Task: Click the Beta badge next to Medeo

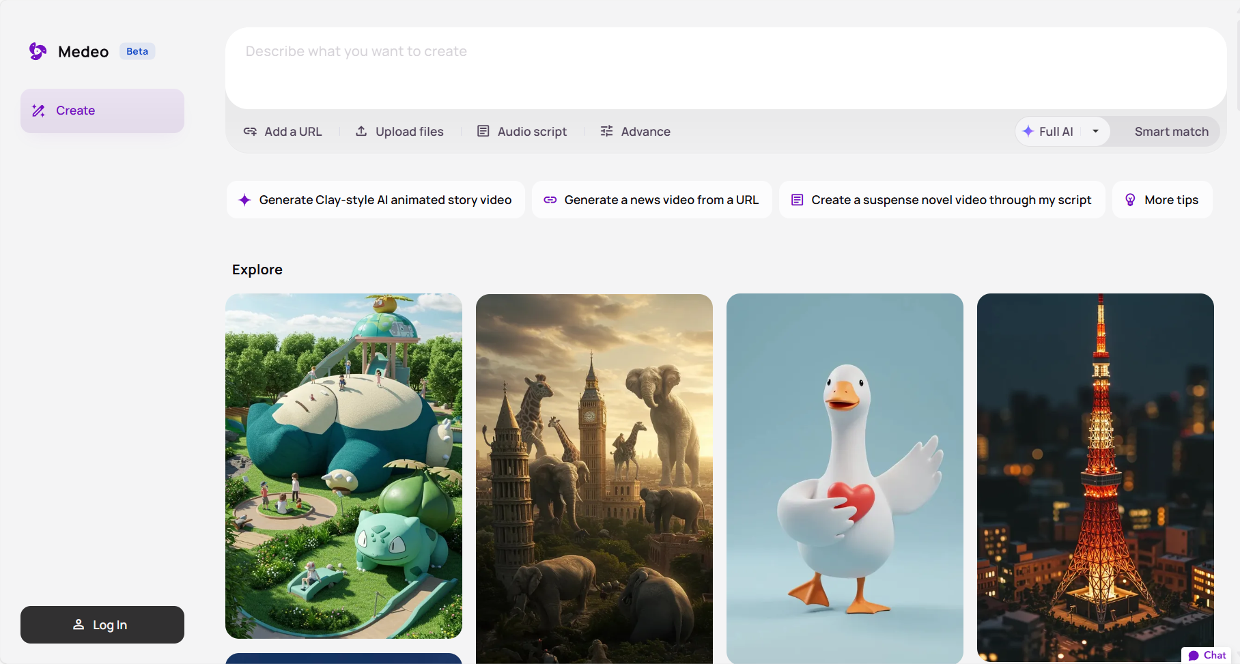Action: pos(137,51)
